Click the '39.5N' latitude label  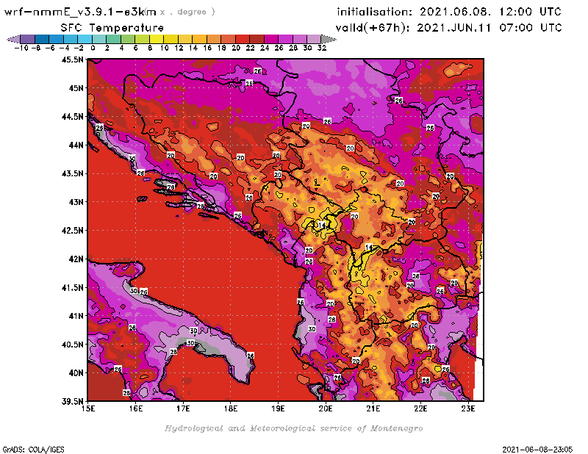click(72, 401)
